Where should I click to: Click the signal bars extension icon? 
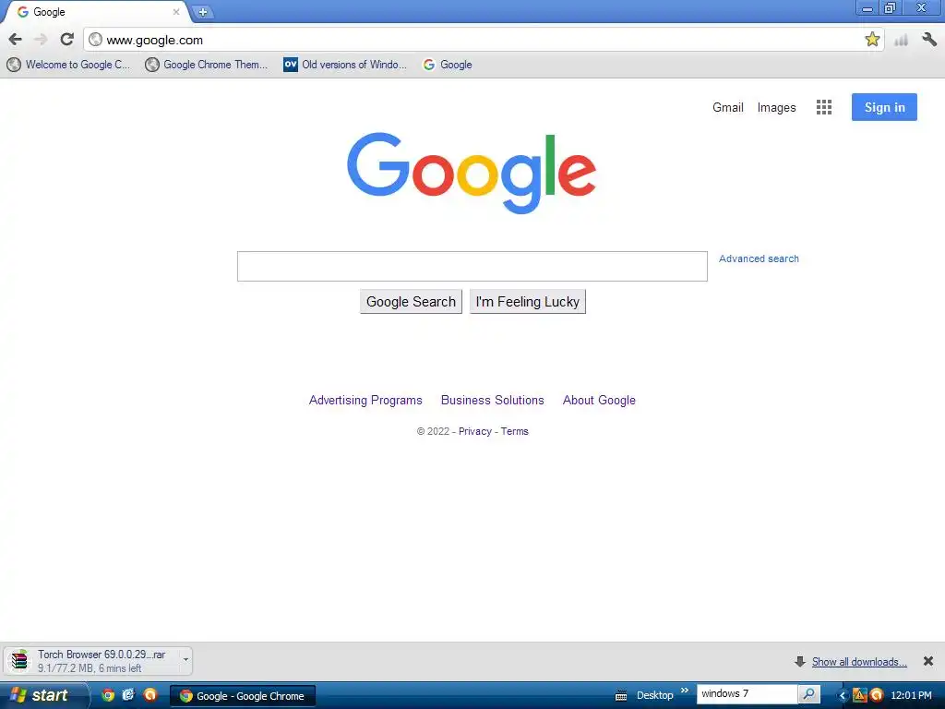click(x=901, y=41)
